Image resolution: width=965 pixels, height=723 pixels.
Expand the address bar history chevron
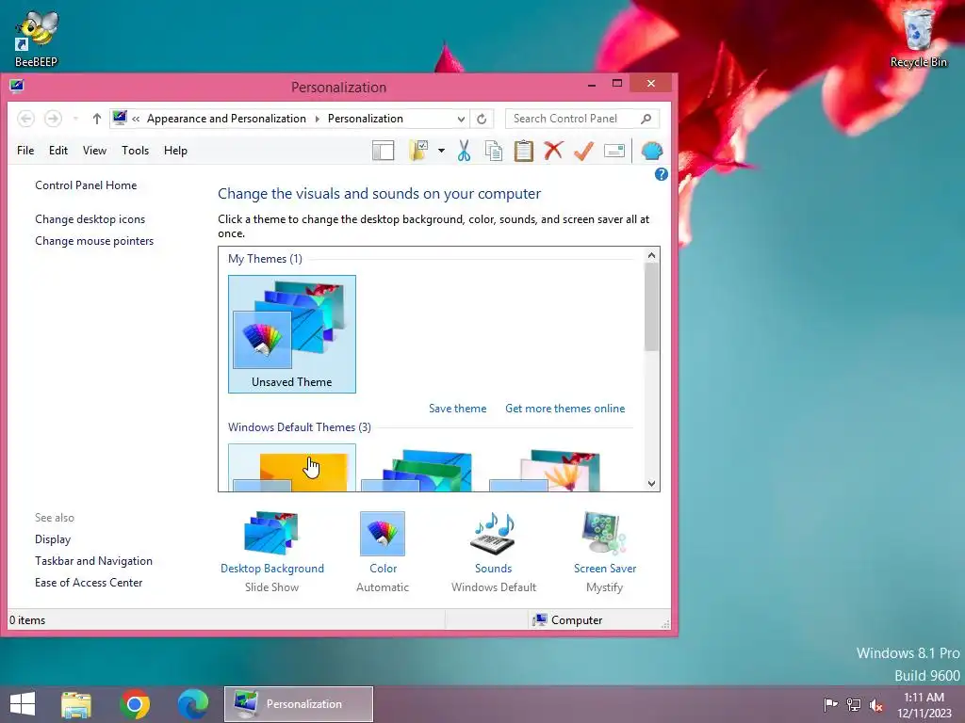(x=461, y=120)
